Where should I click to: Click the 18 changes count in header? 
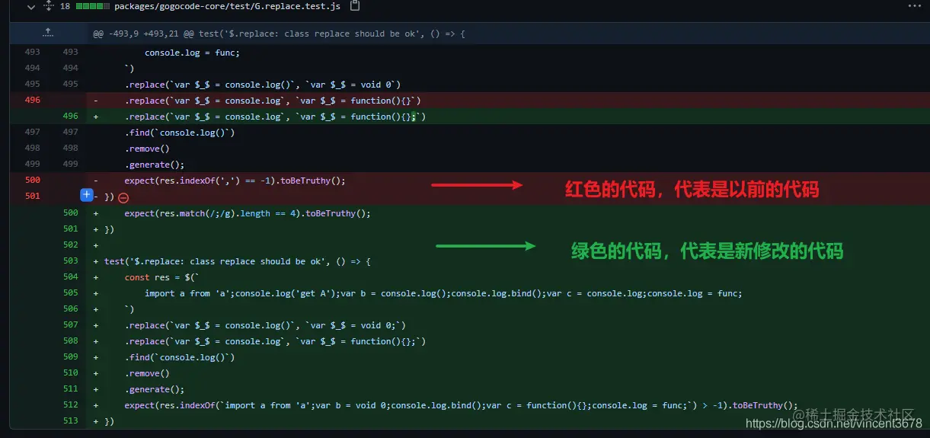click(65, 6)
